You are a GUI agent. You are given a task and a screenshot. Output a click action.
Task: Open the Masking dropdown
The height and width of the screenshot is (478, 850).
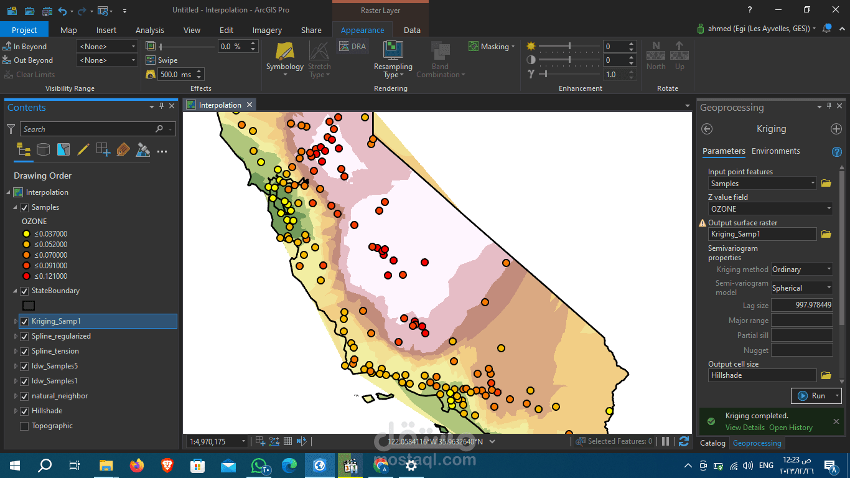click(492, 47)
